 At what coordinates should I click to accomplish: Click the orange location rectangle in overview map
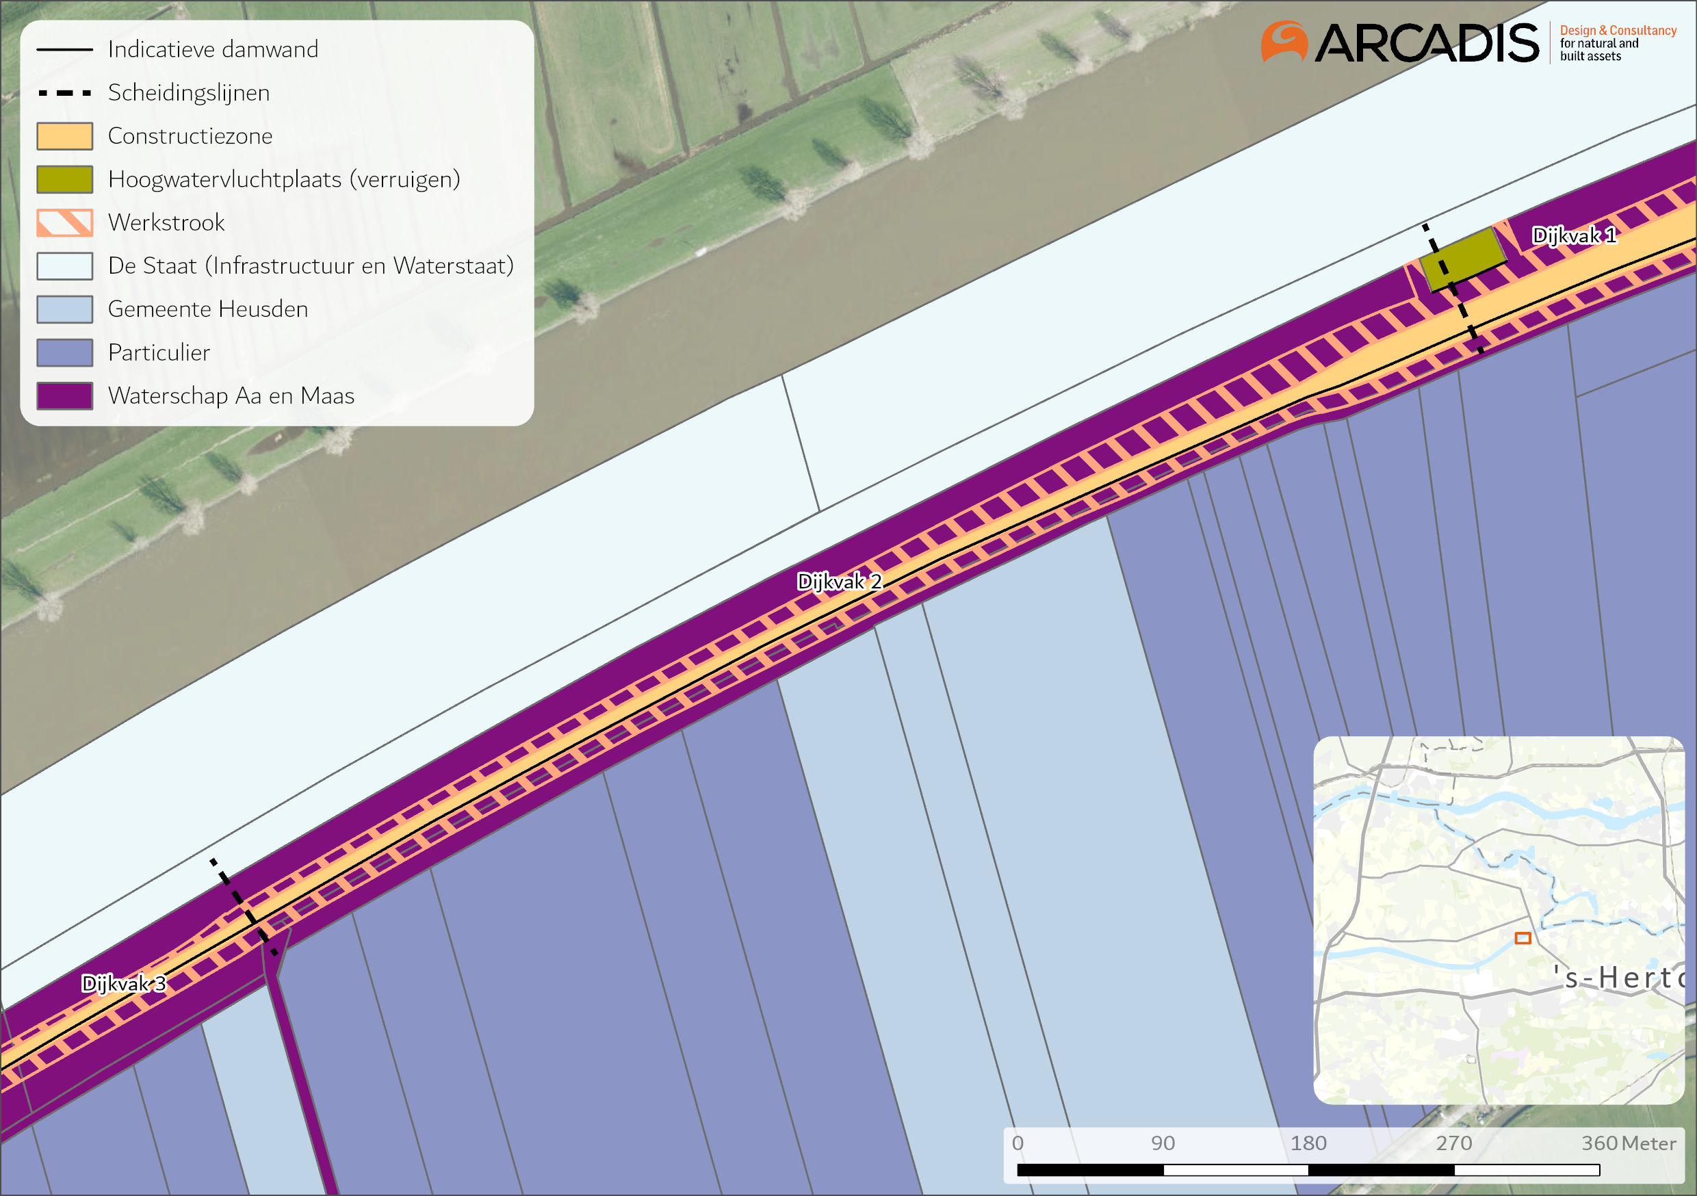click(x=1523, y=938)
